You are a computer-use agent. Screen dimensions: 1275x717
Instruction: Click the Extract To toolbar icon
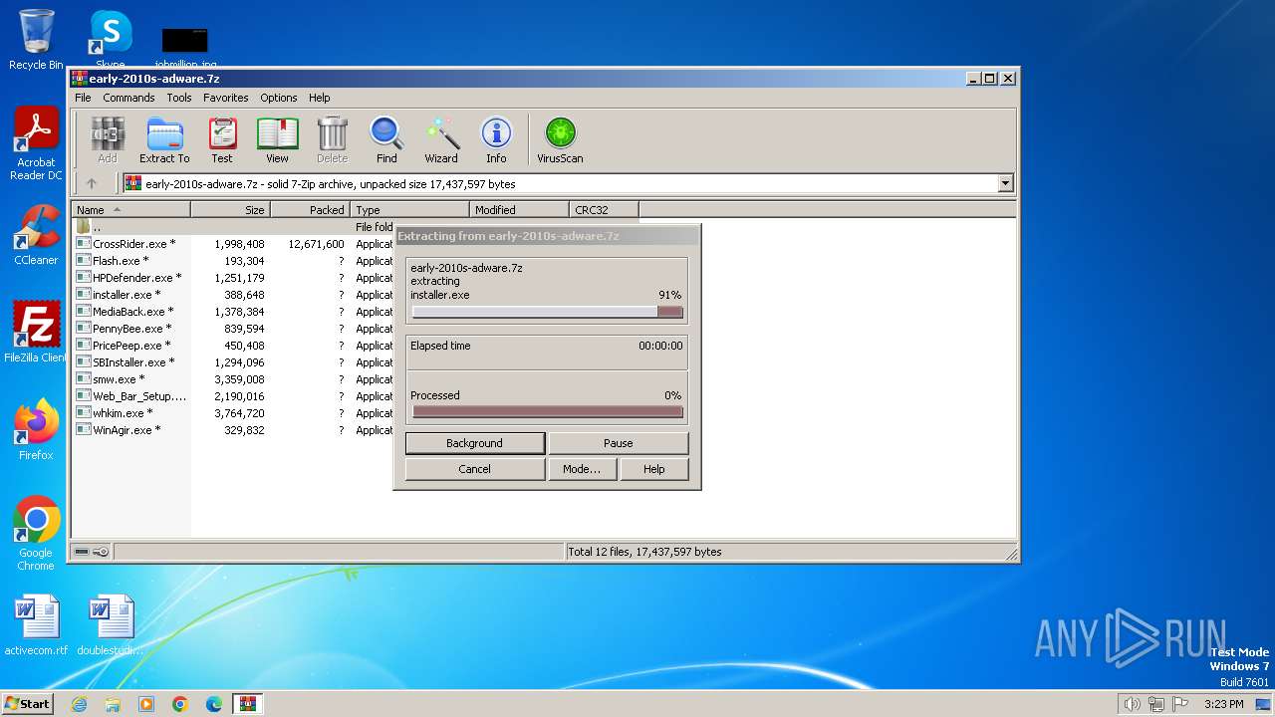tap(164, 140)
